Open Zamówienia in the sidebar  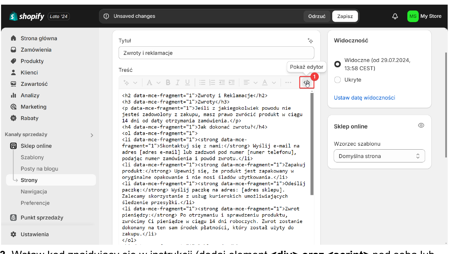(x=36, y=50)
